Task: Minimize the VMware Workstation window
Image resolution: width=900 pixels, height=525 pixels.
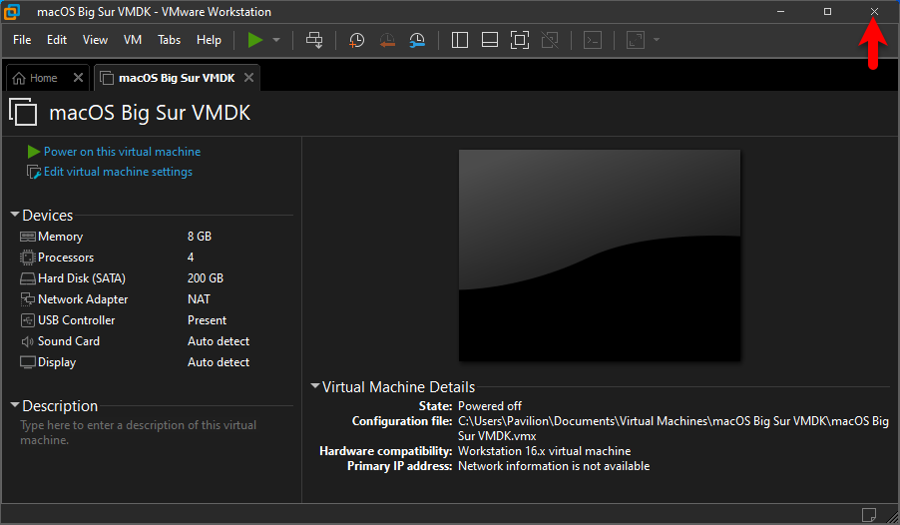Action: click(780, 12)
